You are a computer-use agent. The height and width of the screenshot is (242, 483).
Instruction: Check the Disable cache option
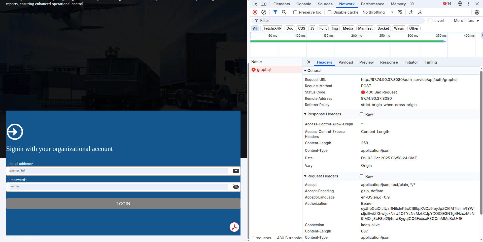point(329,12)
